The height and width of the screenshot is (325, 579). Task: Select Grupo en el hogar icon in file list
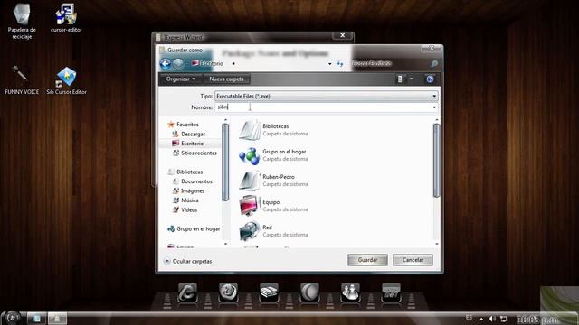click(x=250, y=155)
